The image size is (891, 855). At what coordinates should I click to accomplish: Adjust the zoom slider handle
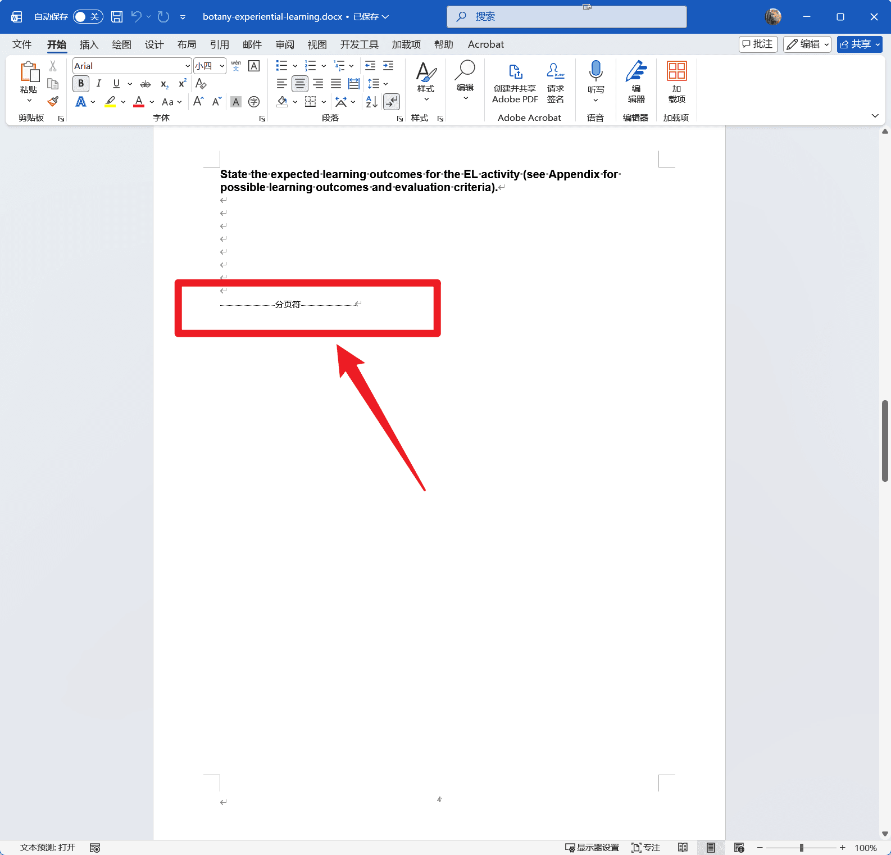point(802,848)
